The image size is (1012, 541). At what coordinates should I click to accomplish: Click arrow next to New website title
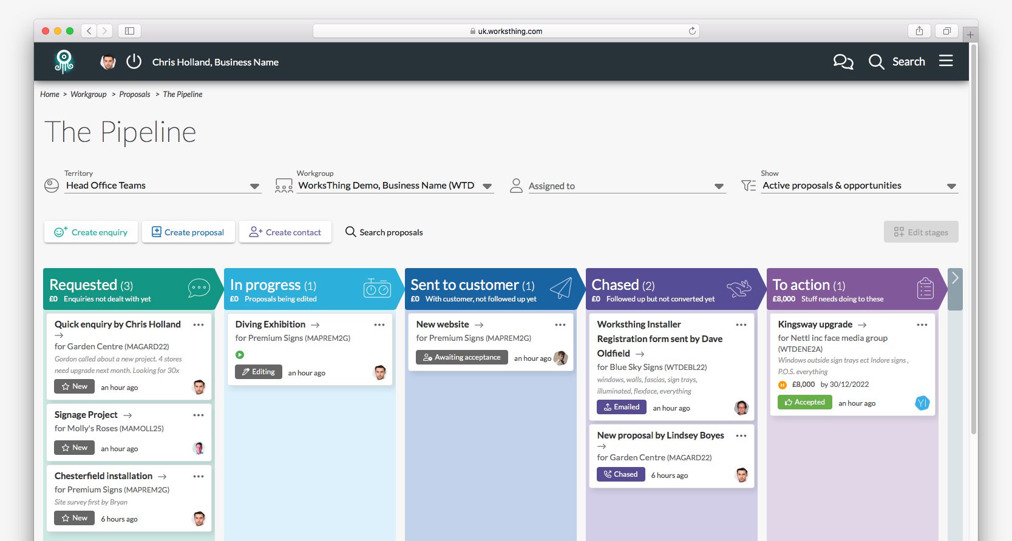pyautogui.click(x=479, y=325)
